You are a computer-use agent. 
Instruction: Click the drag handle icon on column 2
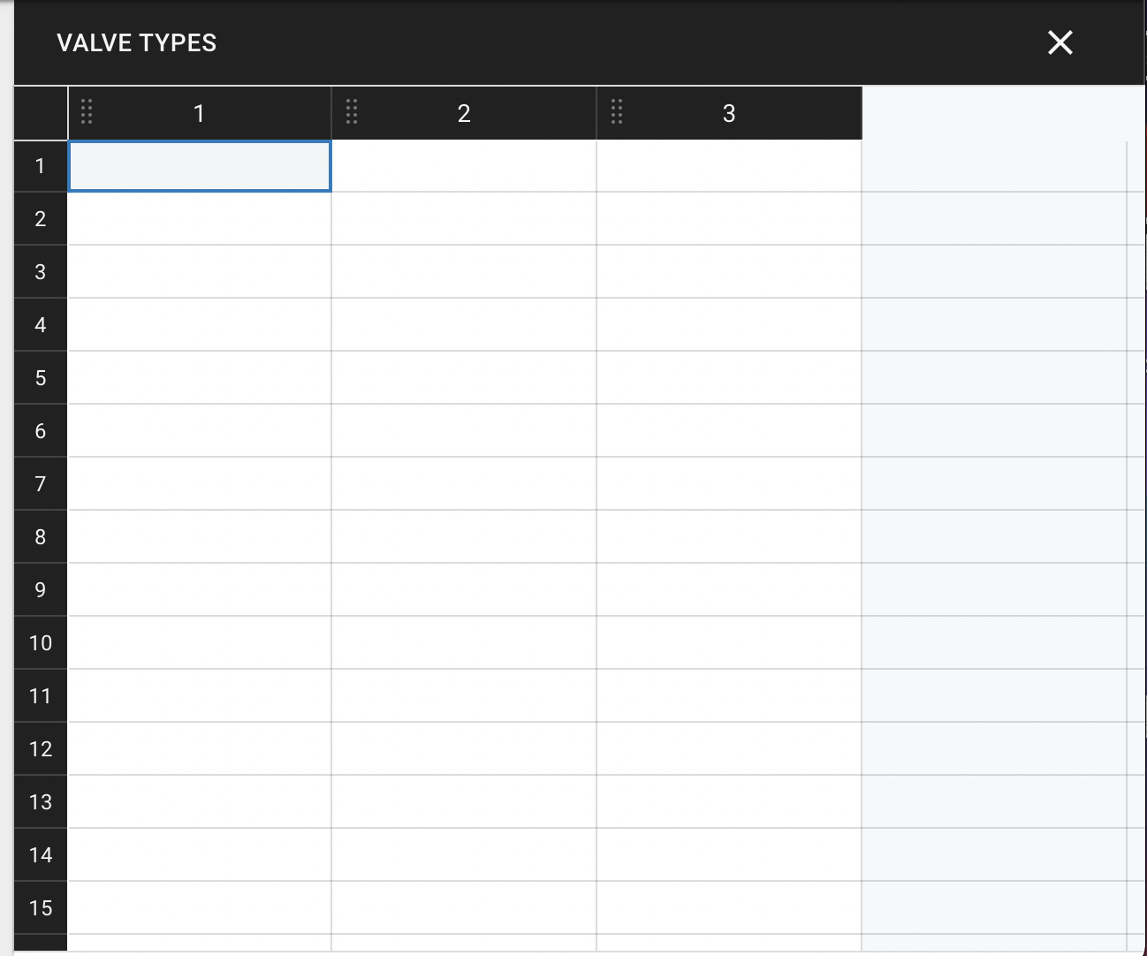(352, 112)
